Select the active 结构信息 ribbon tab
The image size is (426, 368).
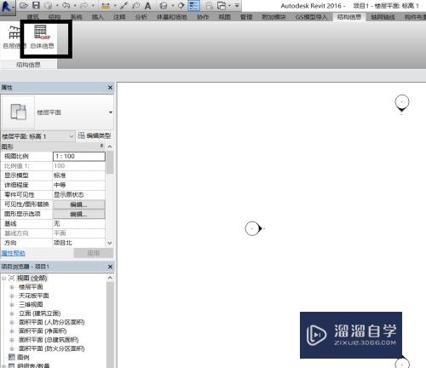click(x=349, y=17)
